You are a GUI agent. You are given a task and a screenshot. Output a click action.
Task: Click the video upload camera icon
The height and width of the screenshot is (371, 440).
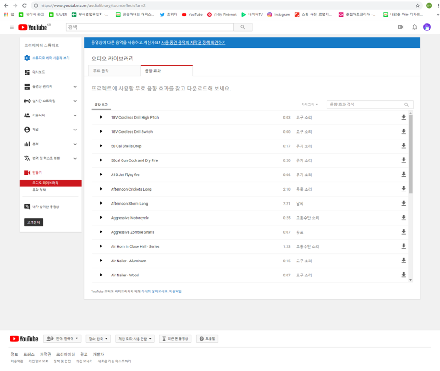pos(399,27)
